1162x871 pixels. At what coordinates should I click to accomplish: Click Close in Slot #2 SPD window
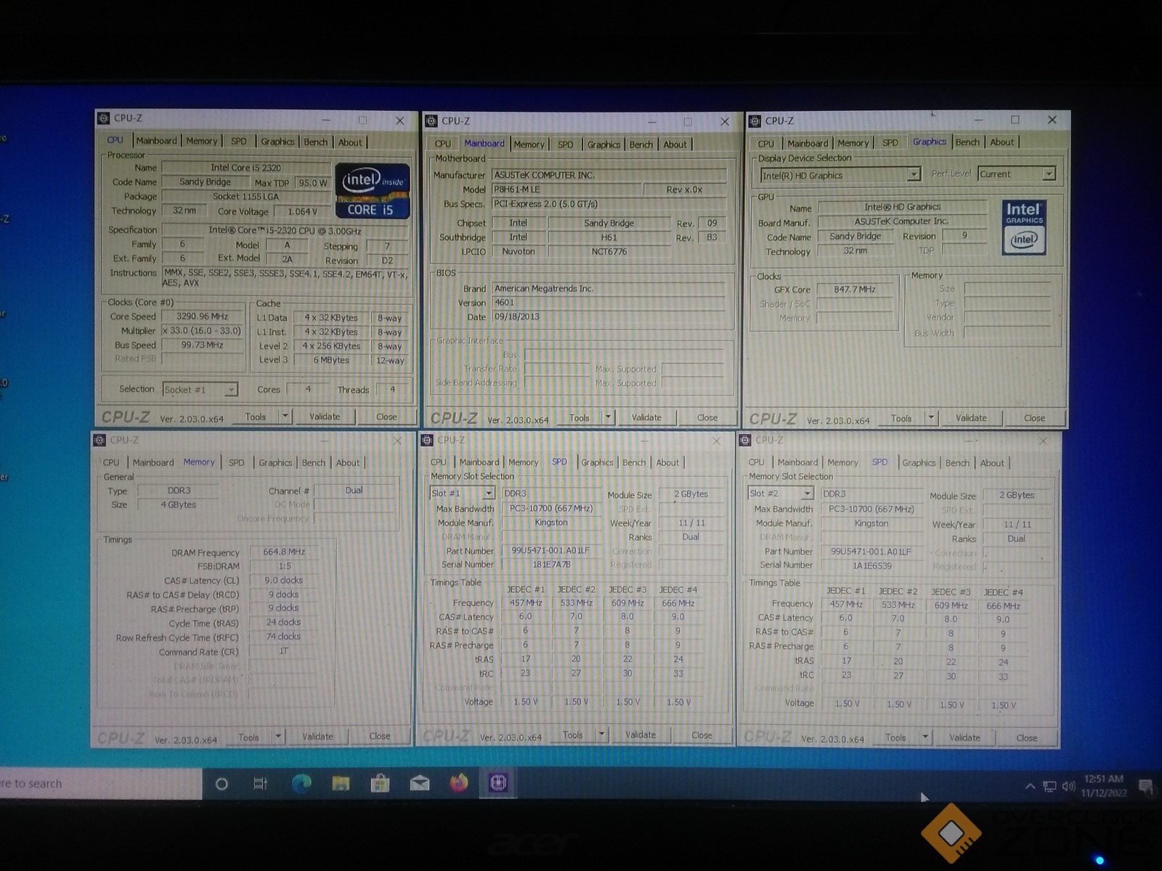click(x=1027, y=738)
